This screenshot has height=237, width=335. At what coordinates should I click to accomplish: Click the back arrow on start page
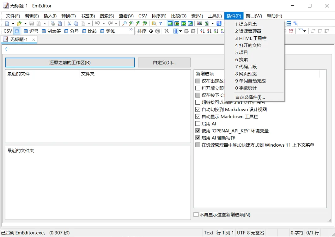(7, 49)
